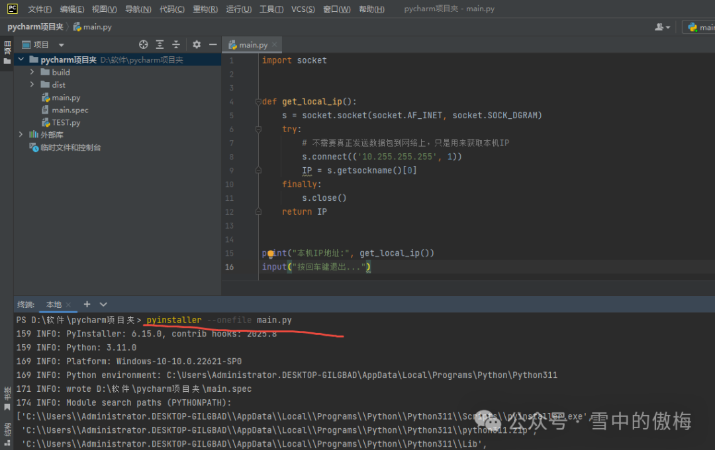Image resolution: width=715 pixels, height=450 pixels.
Task: Open project panel settings gear
Action: pyautogui.click(x=197, y=44)
